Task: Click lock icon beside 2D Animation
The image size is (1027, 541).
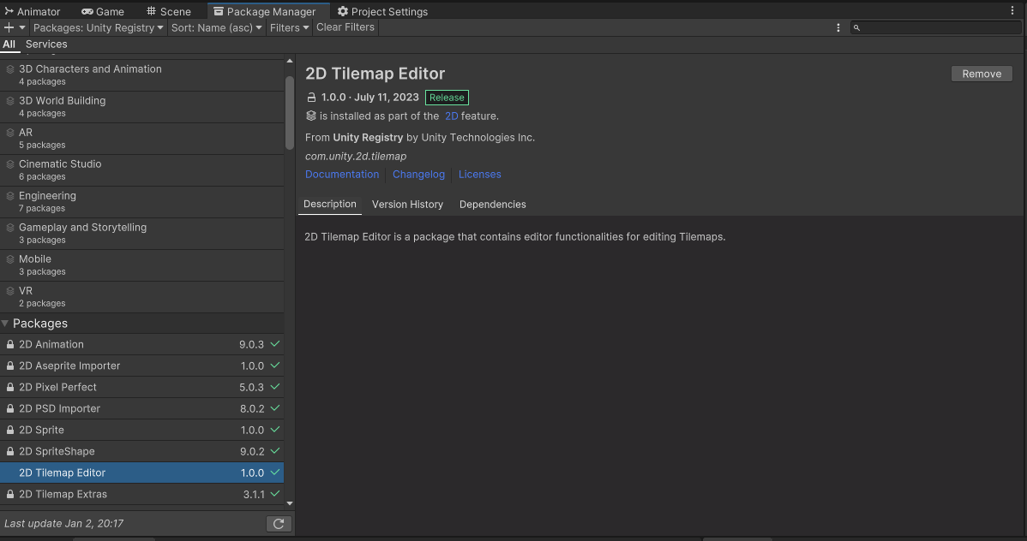Action: click(9, 344)
